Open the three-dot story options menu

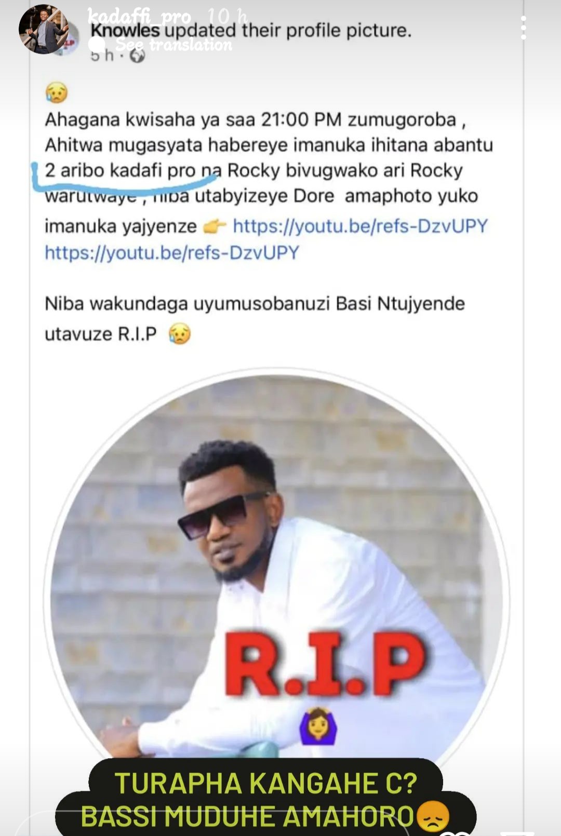click(x=524, y=28)
